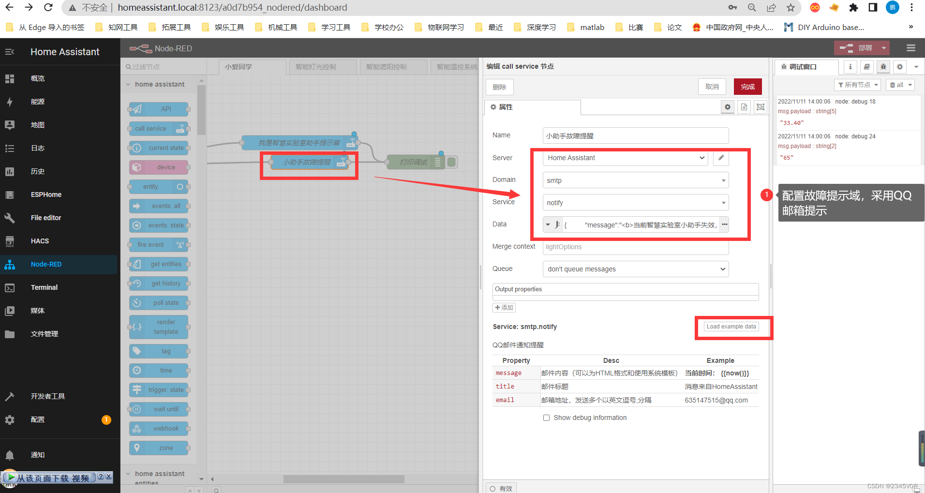Screen dimensions: 925x493
Task: Open the Server dropdown showing Home Assistant
Action: [626, 158]
